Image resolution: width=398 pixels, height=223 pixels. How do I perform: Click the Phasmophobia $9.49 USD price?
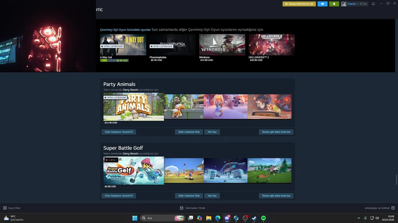click(156, 60)
